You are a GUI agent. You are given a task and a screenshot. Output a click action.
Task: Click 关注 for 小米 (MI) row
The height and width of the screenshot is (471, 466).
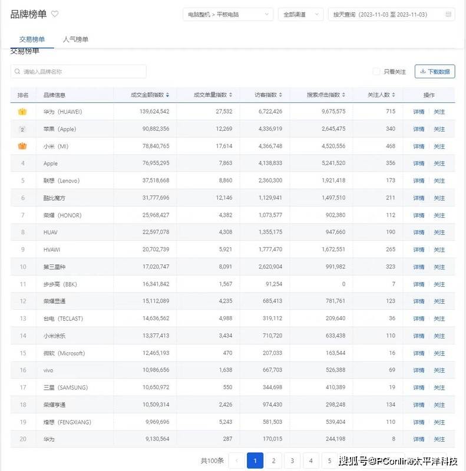[x=439, y=146]
